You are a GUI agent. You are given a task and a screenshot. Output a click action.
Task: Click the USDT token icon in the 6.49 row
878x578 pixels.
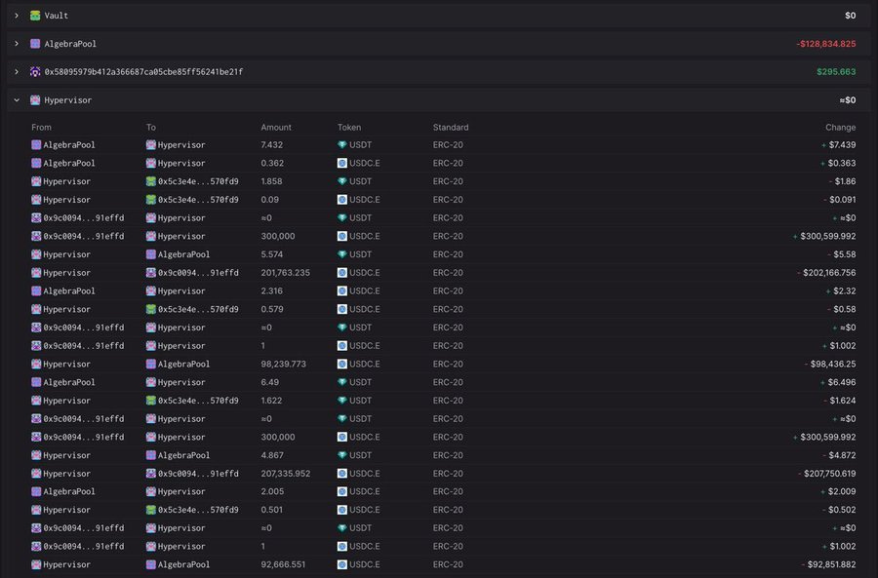point(342,382)
